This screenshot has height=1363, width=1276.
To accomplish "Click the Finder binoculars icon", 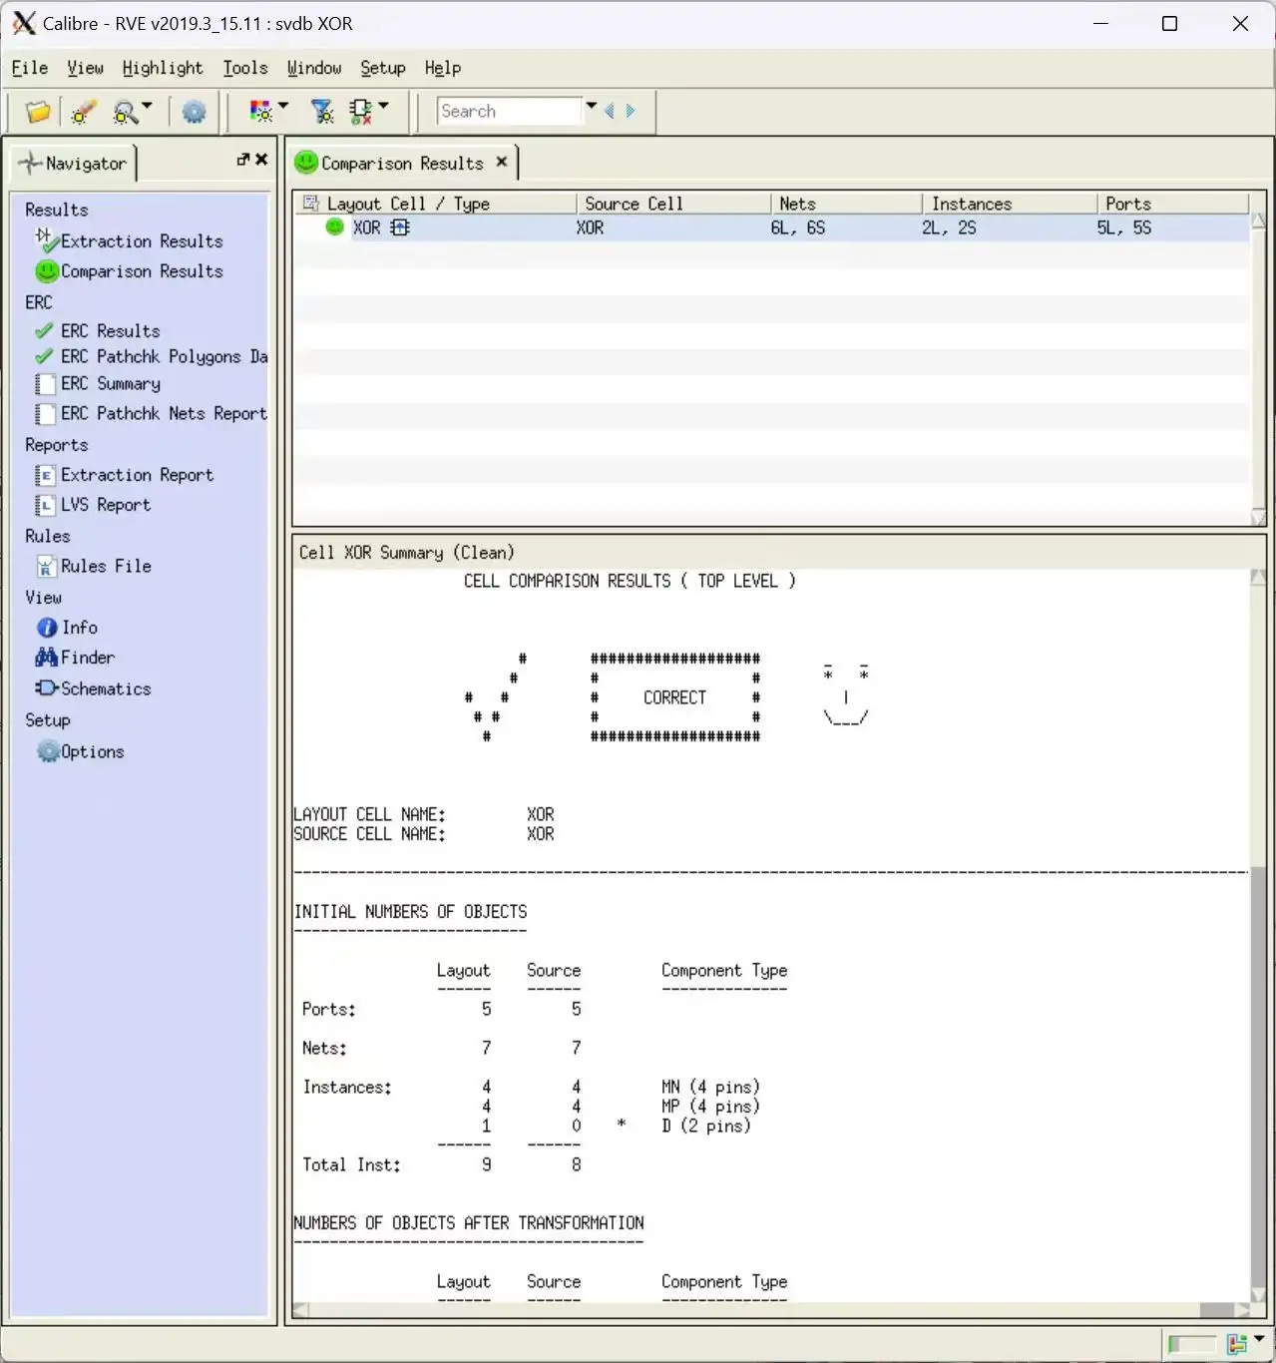I will coord(47,658).
